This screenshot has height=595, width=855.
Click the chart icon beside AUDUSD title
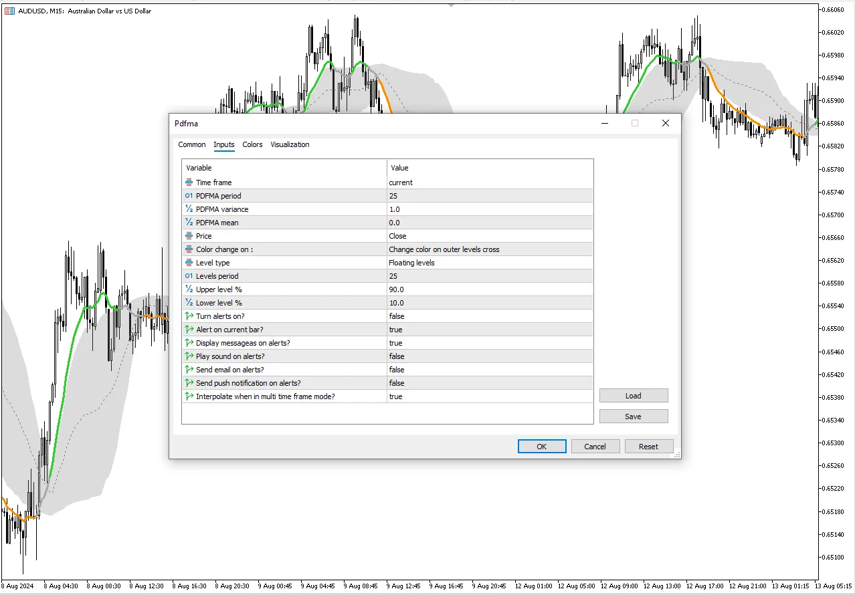tap(9, 11)
